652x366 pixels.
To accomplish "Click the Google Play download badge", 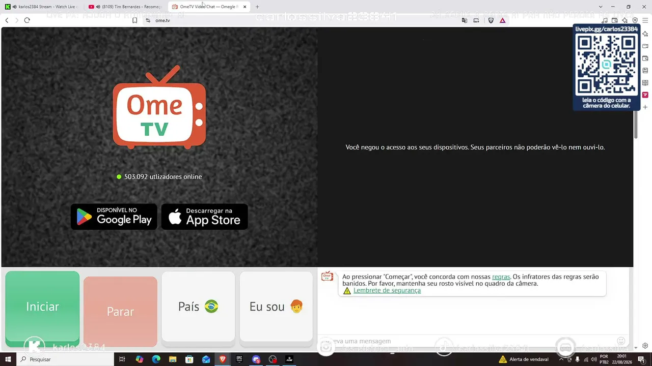I will pyautogui.click(x=114, y=217).
